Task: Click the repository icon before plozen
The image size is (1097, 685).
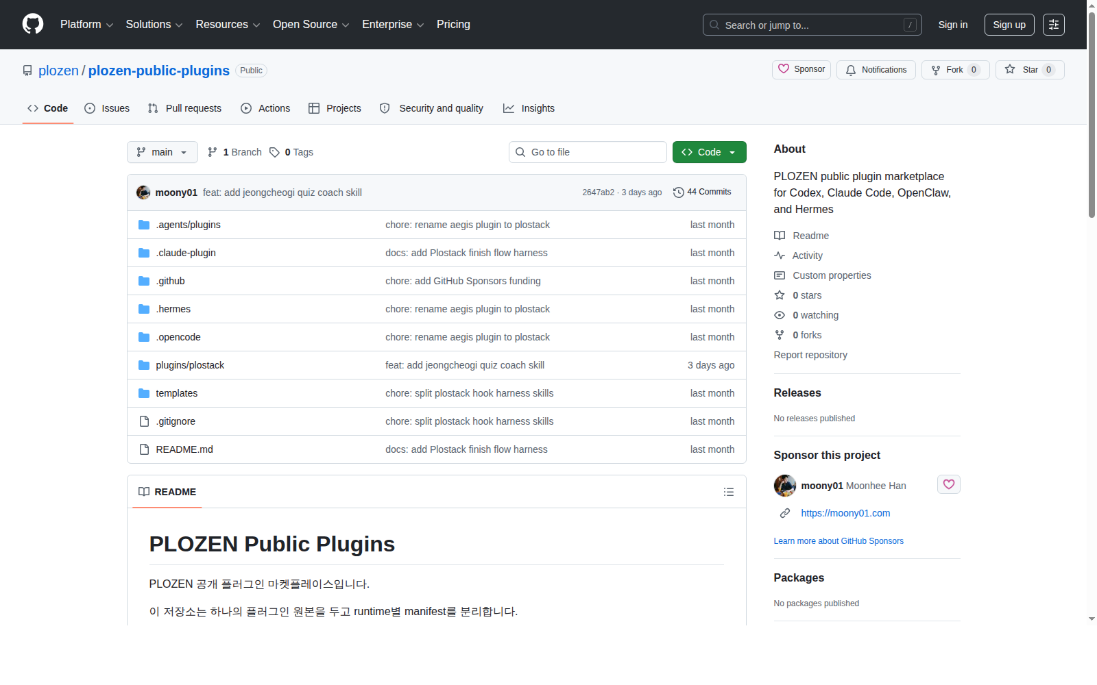Action: click(27, 71)
